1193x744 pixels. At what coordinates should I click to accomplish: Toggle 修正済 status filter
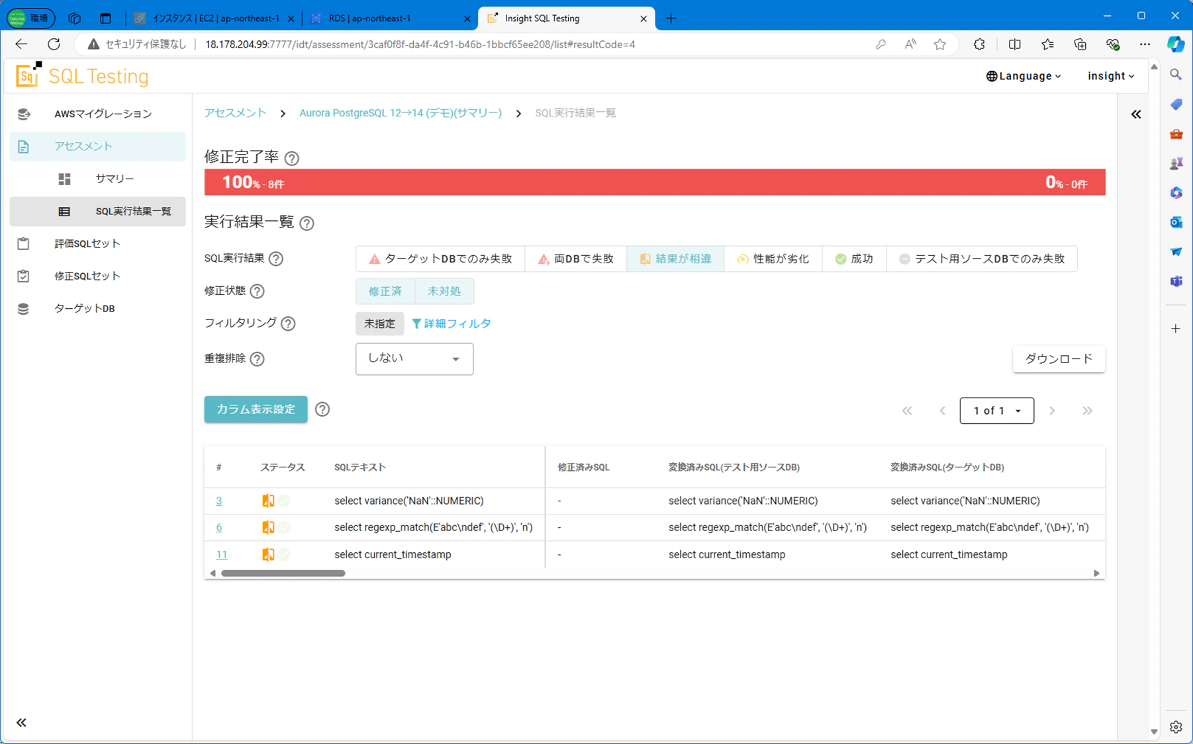385,291
